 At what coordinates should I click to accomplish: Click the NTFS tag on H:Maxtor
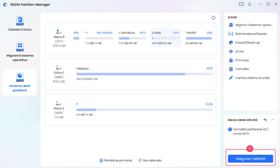[x=209, y=68]
